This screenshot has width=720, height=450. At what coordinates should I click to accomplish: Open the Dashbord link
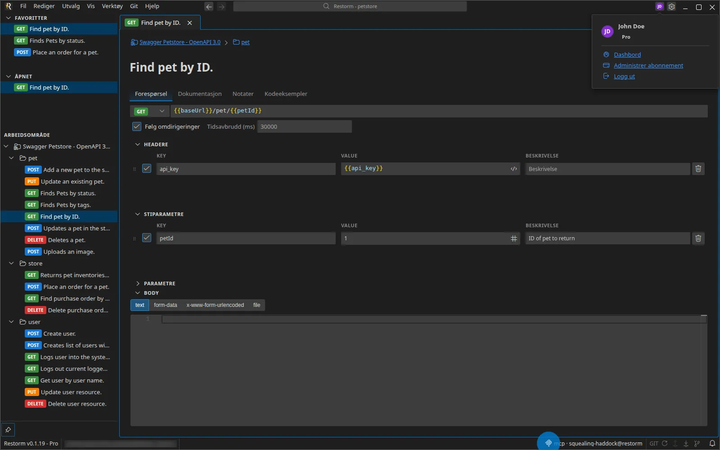[627, 54]
